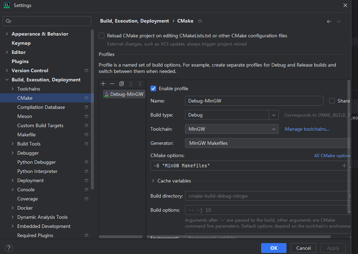Open help with the question mark icon
Screen dimensions: 358x254
[x=9, y=248]
